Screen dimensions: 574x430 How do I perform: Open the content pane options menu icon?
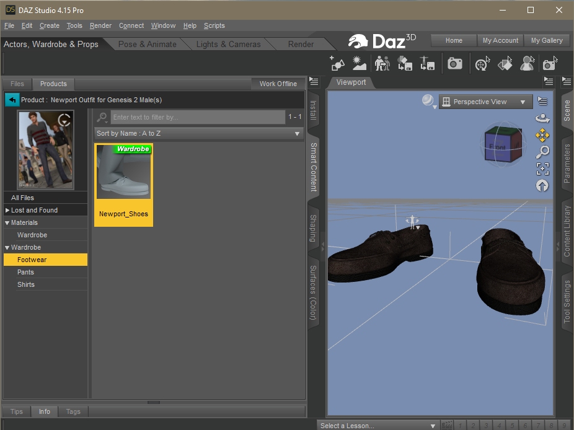314,81
